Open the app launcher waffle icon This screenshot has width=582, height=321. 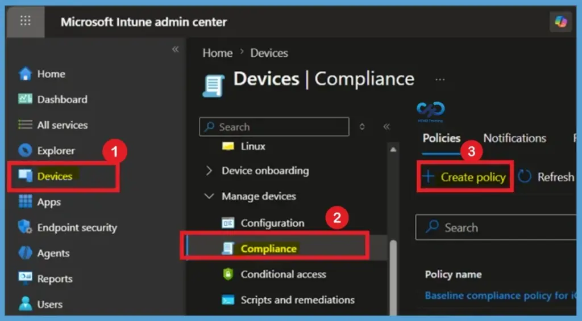point(25,20)
